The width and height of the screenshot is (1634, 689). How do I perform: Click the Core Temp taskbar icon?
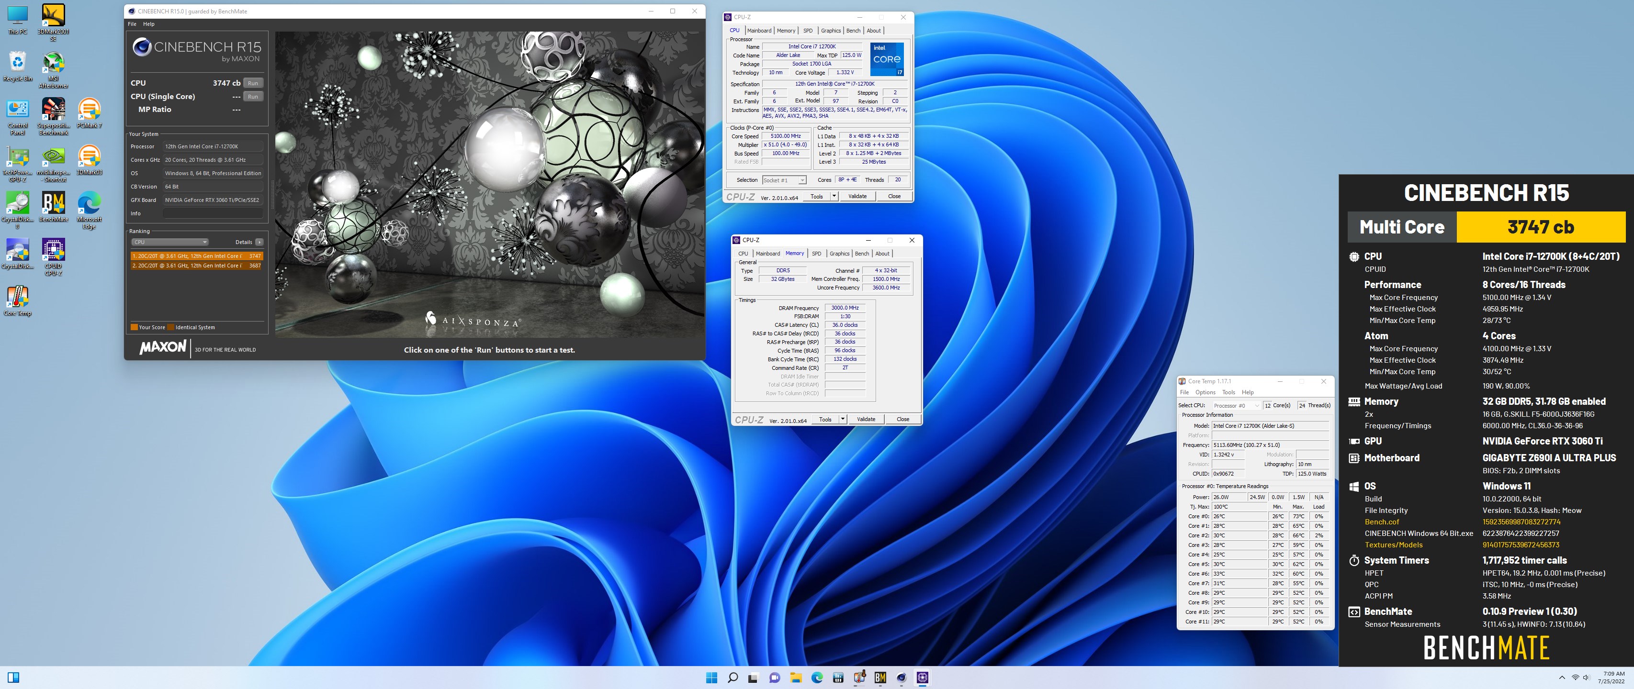(x=859, y=678)
